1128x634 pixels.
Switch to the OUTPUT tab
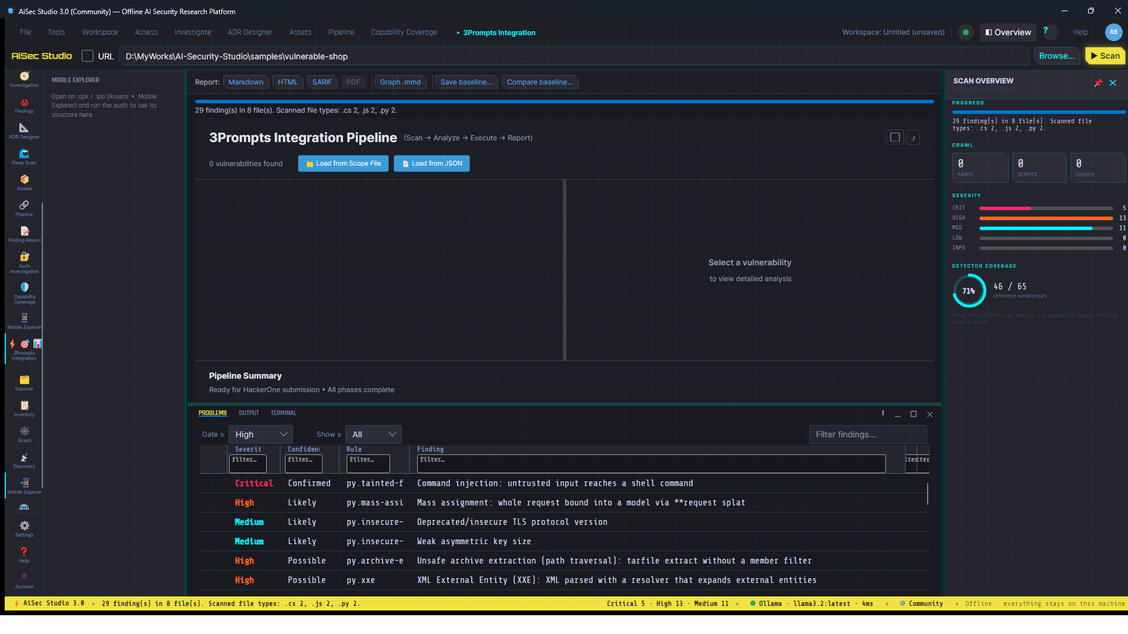pos(249,413)
